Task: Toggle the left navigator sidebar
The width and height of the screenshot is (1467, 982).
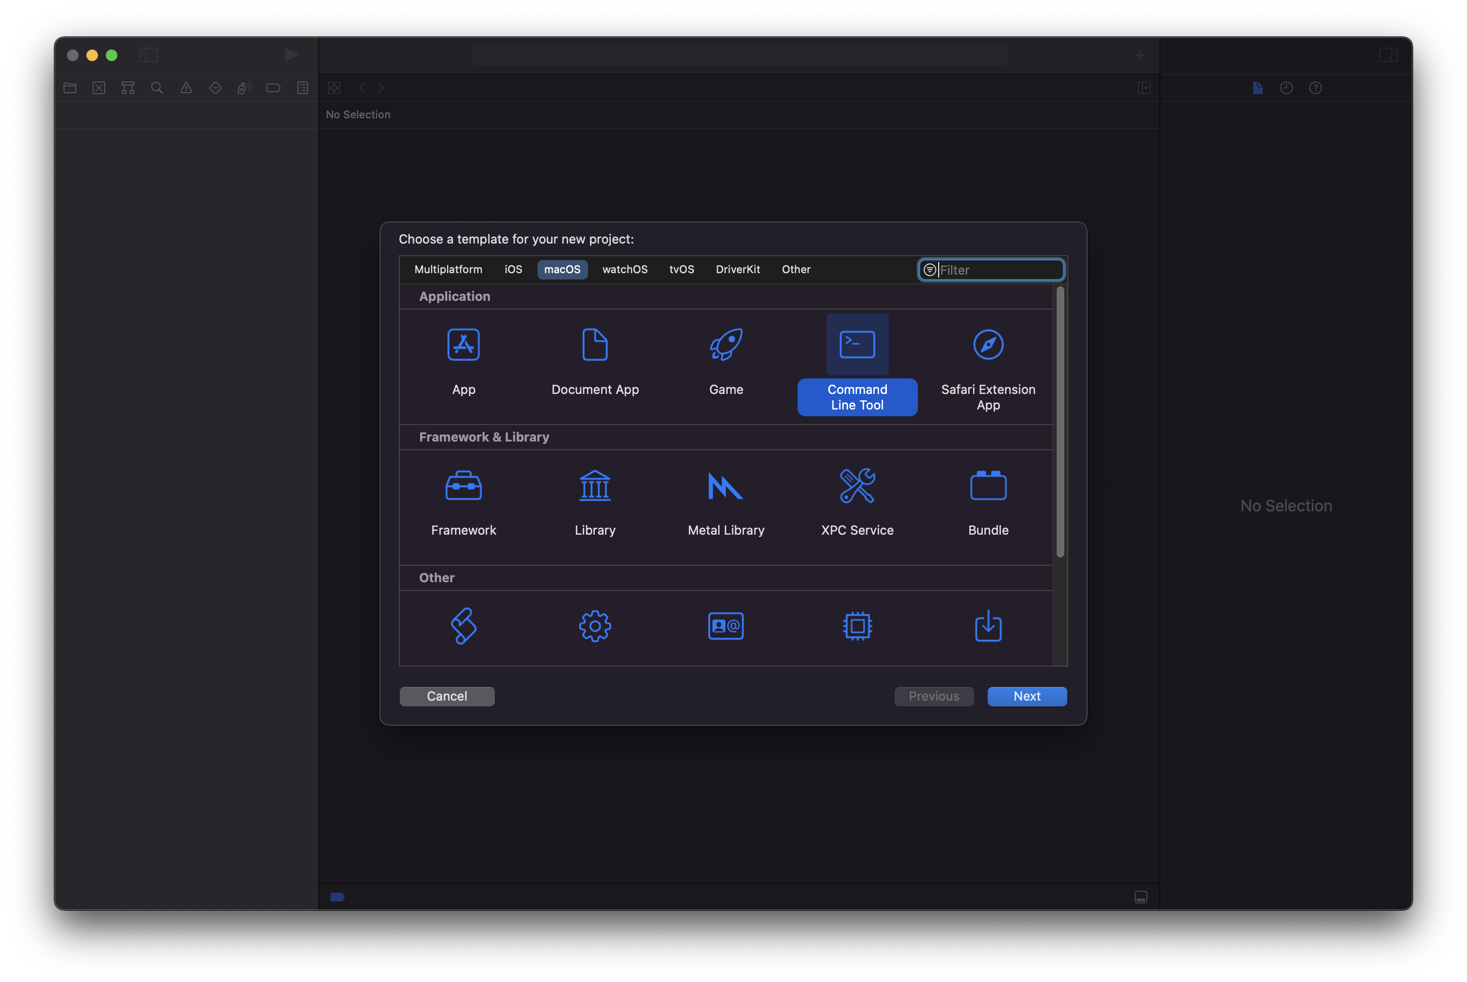Action: point(148,55)
